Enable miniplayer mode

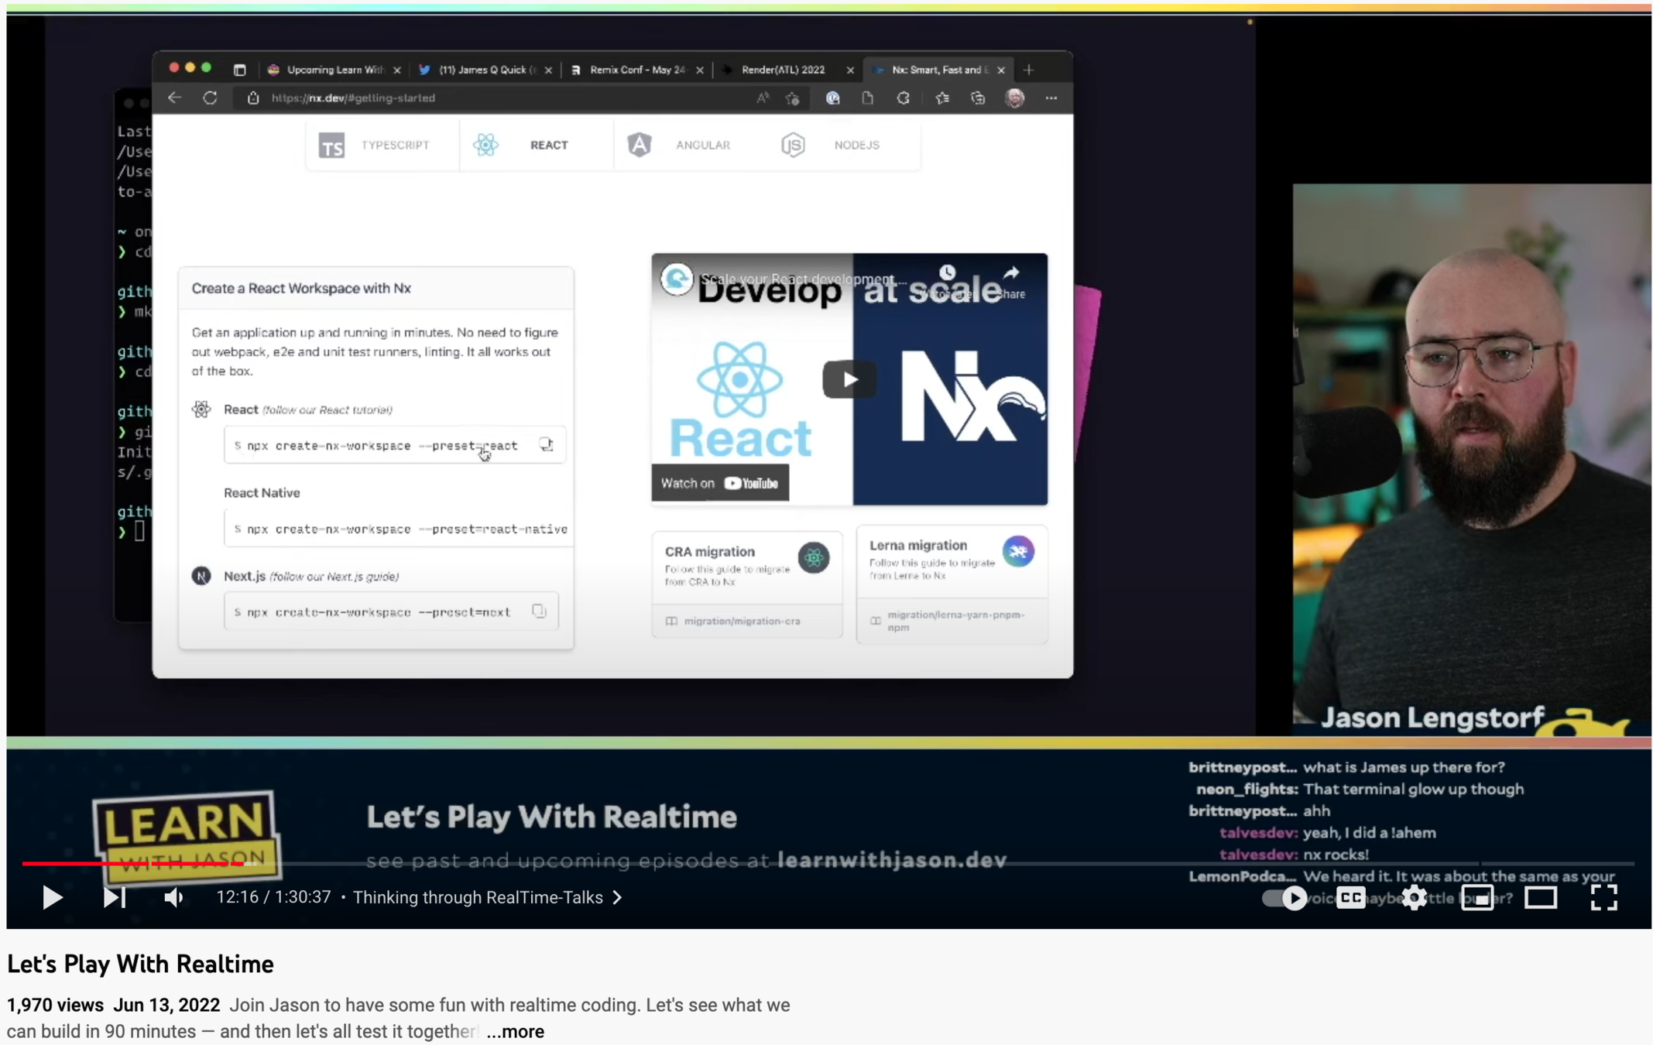coord(1477,898)
